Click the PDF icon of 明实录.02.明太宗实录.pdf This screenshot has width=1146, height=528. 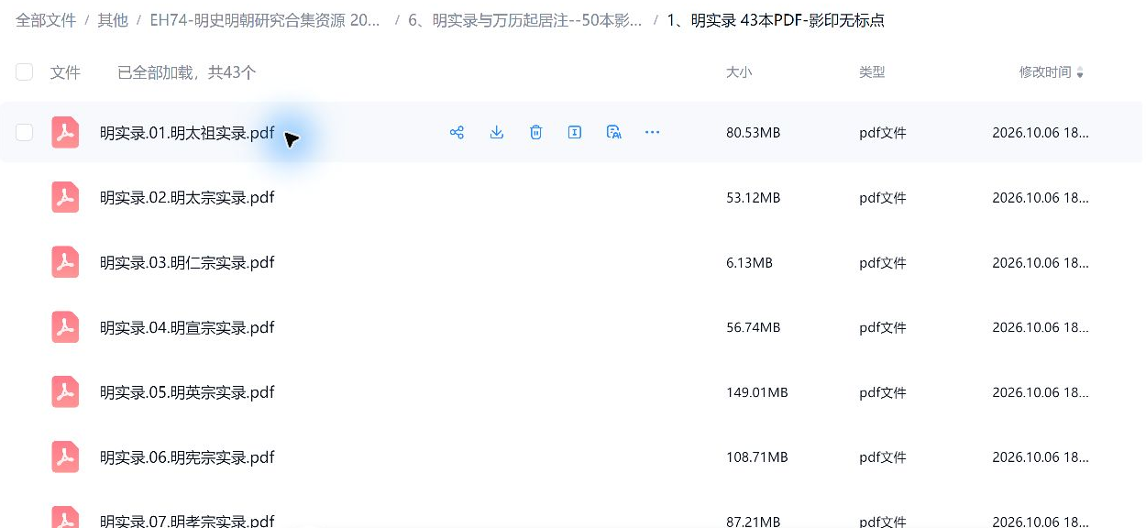[65, 198]
